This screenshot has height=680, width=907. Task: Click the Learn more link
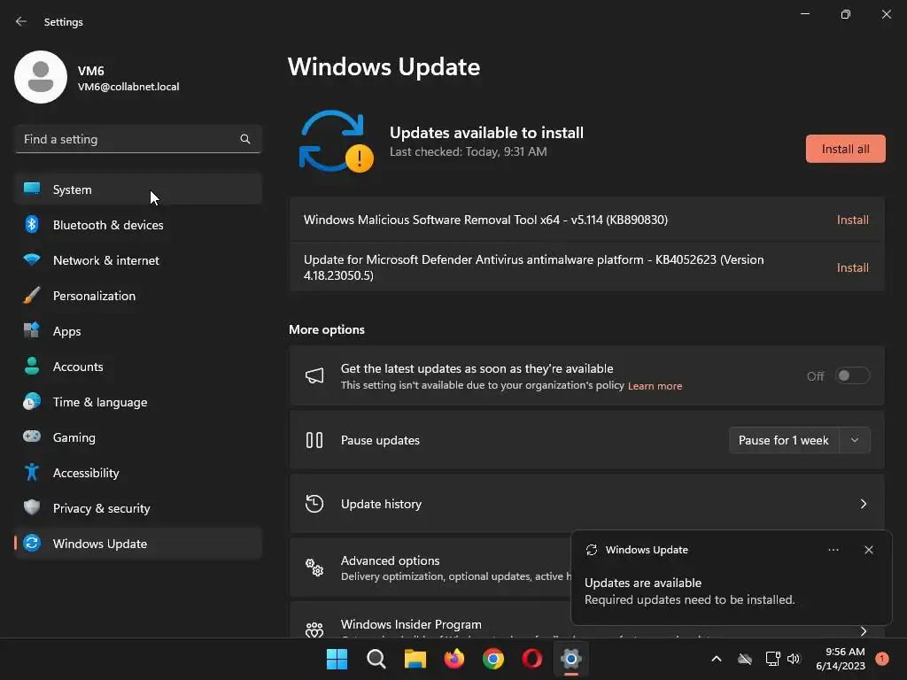point(655,386)
